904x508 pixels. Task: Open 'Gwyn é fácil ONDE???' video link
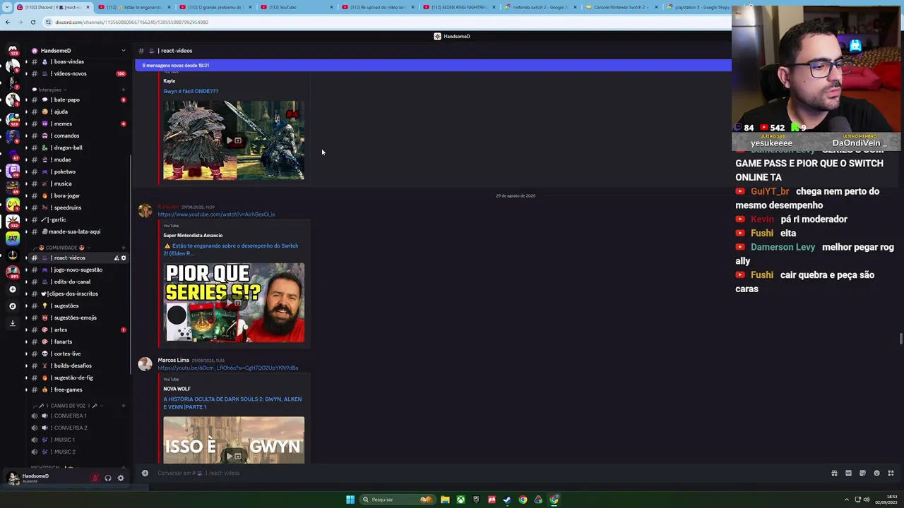(x=191, y=91)
